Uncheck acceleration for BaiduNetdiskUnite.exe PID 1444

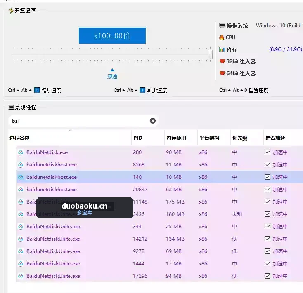pos(267,263)
